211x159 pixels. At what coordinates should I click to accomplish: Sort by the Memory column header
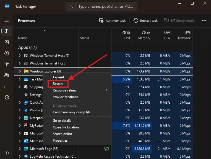[x=142, y=35]
